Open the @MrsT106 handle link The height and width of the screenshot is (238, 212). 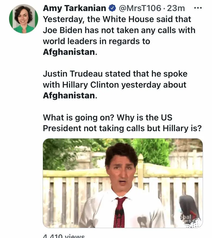(140, 8)
